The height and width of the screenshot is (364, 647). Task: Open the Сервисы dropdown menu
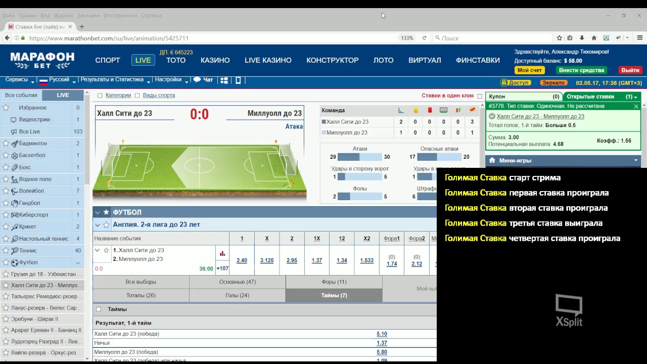tap(20, 80)
